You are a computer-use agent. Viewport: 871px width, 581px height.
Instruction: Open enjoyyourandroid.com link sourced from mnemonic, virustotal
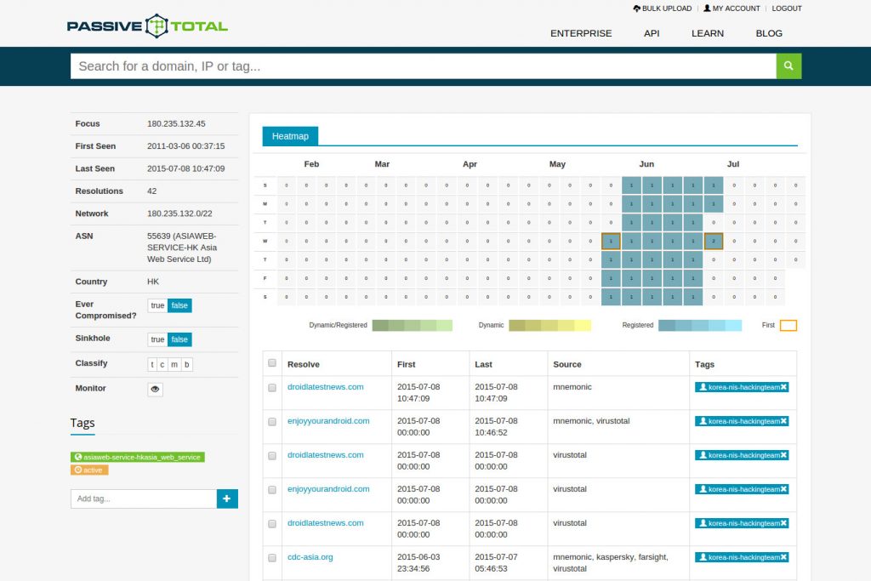click(x=328, y=421)
